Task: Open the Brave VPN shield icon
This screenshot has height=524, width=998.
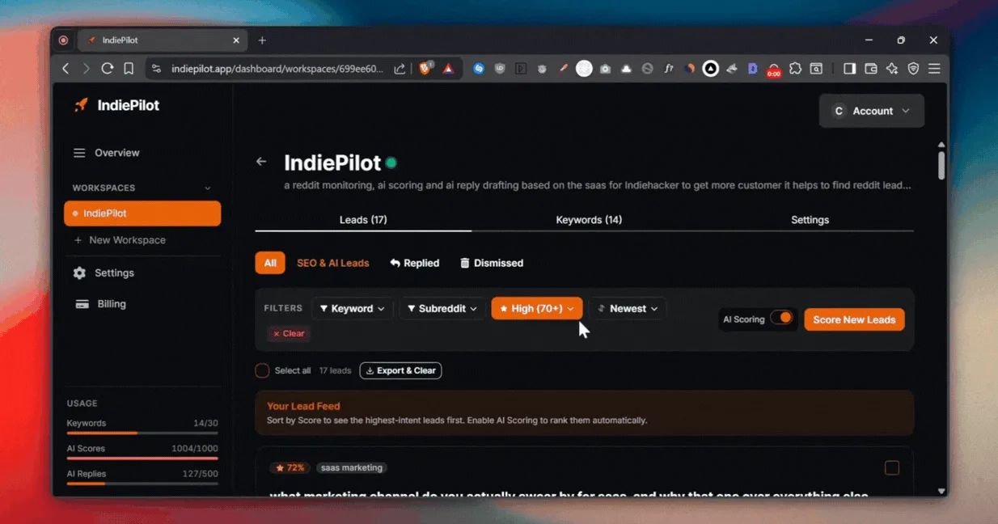Action: coord(913,69)
